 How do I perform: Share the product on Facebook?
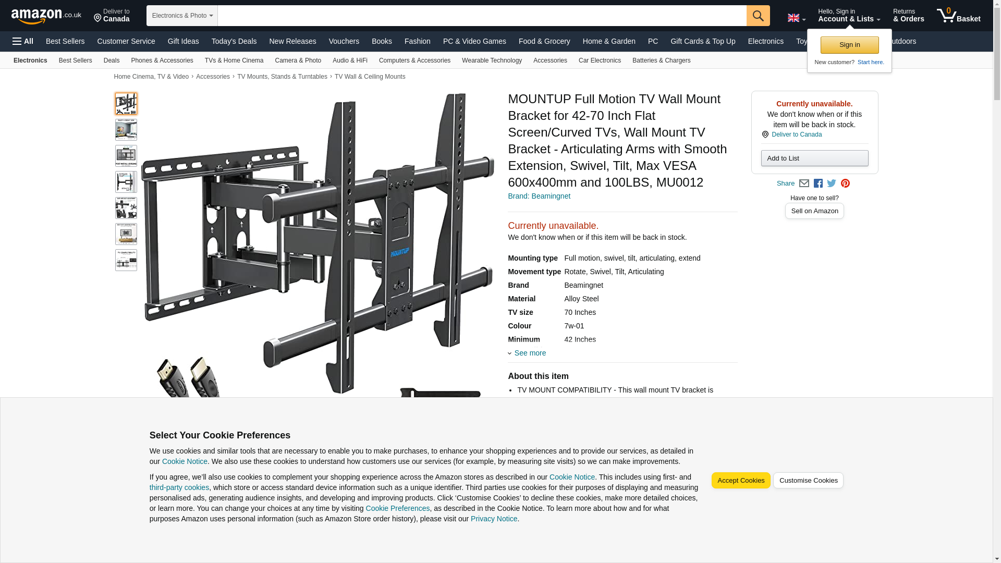(x=818, y=183)
